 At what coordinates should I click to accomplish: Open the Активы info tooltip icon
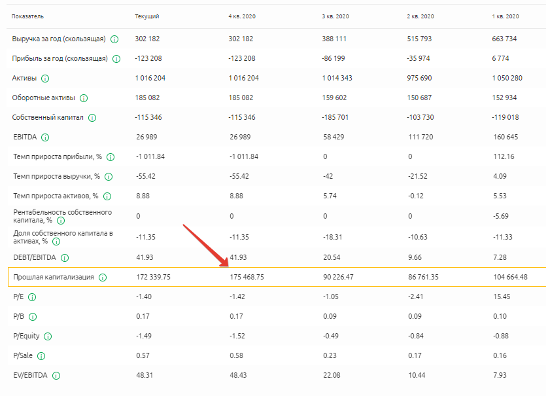[x=45, y=79]
